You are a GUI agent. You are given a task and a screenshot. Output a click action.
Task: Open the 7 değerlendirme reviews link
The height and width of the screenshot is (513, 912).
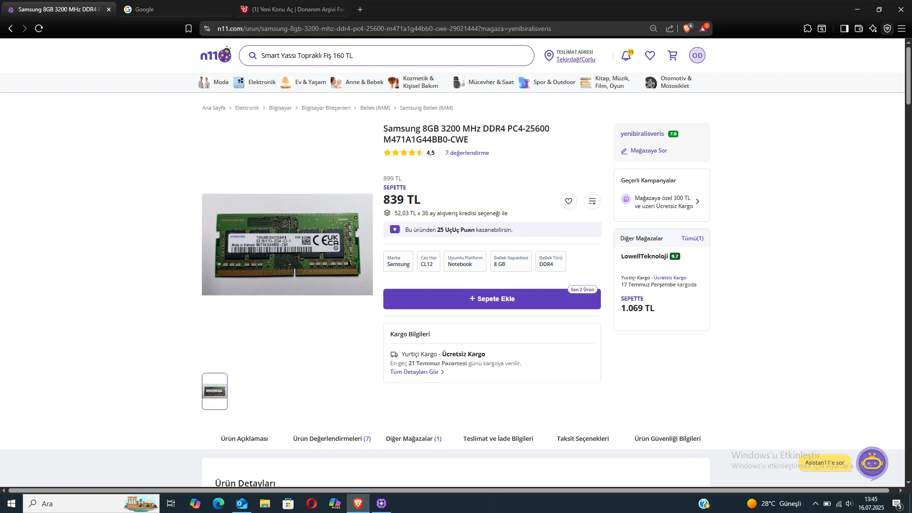466,153
